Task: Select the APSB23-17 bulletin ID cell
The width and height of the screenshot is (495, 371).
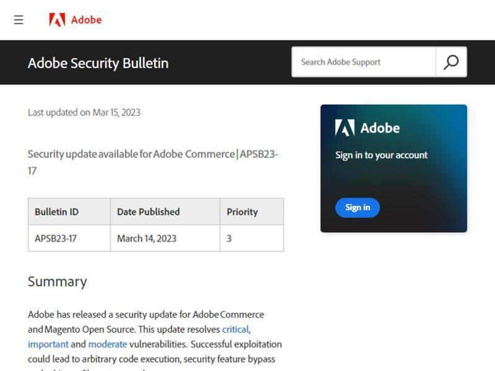Action: coord(69,238)
